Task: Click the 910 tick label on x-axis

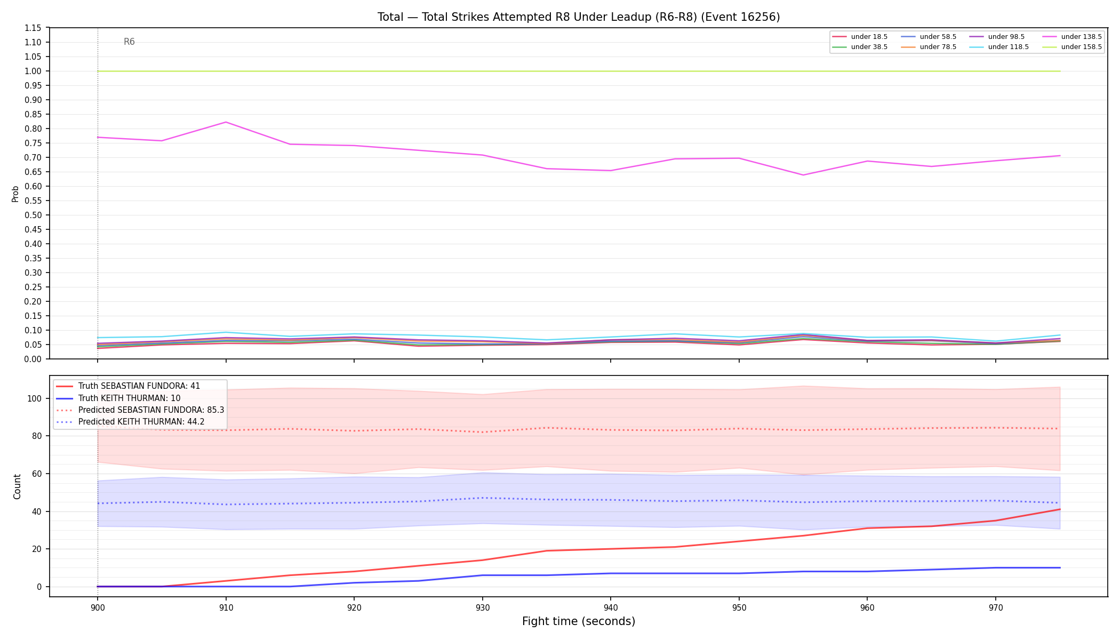Action: 226,607
